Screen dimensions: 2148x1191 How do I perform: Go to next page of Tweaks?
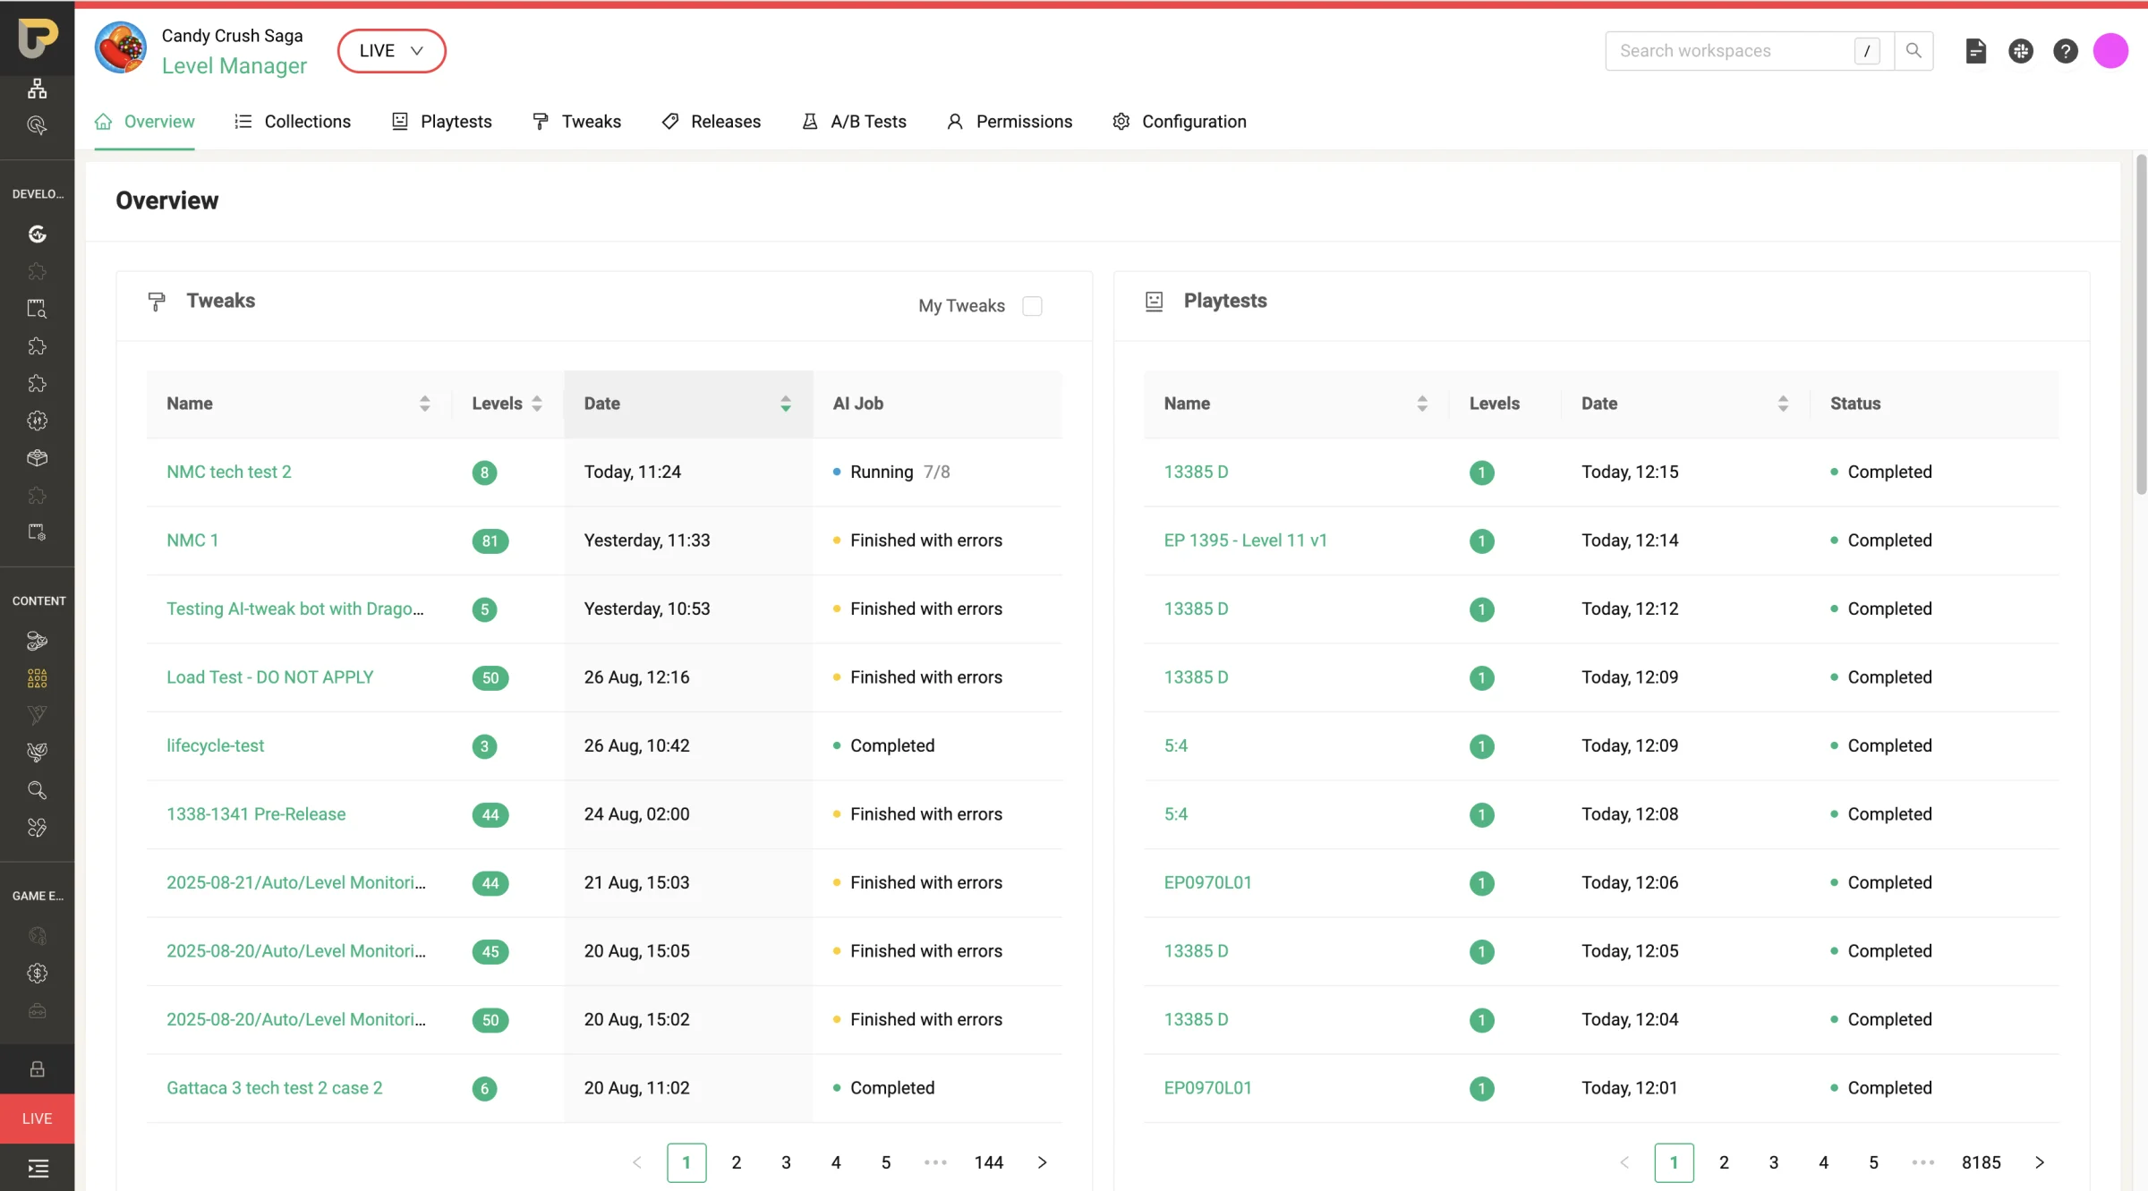[x=1042, y=1162]
